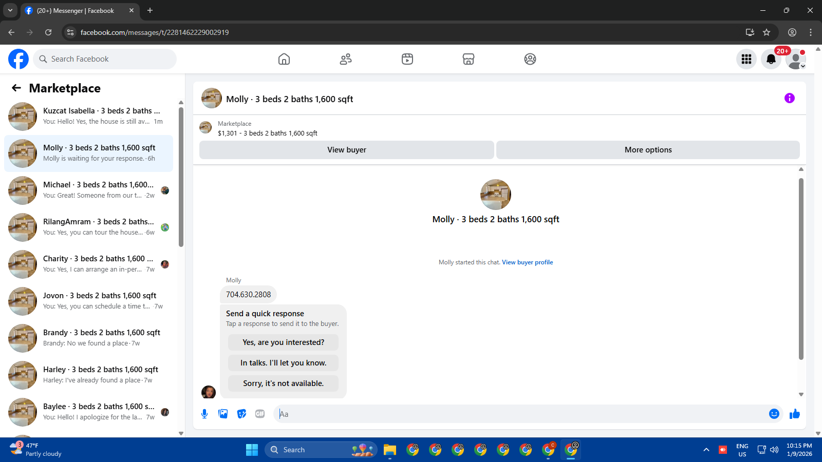The height and width of the screenshot is (462, 822).
Task: Open the weather widget on taskbar
Action: (36, 450)
